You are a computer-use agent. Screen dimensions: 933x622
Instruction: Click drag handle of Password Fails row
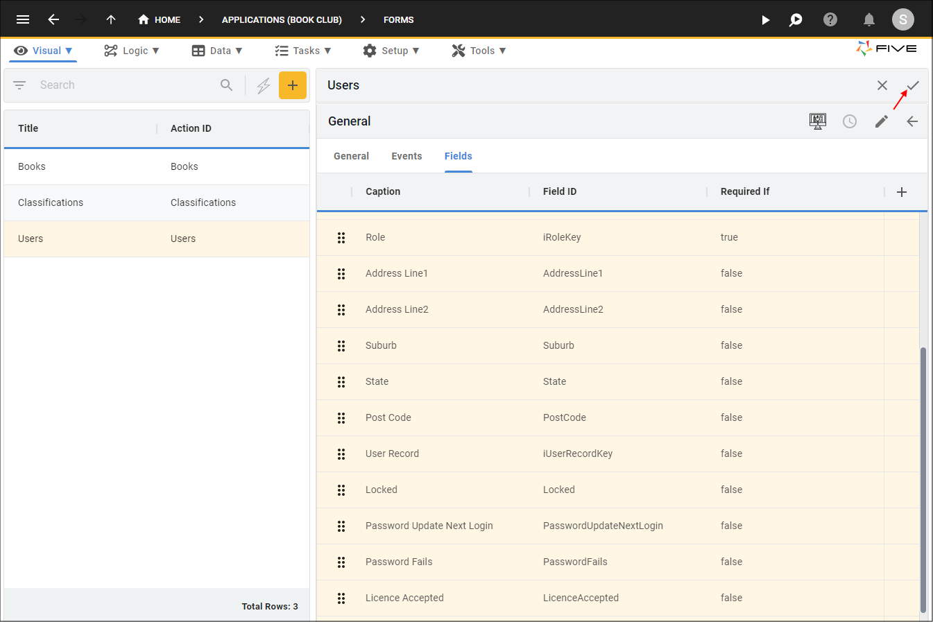tap(341, 562)
